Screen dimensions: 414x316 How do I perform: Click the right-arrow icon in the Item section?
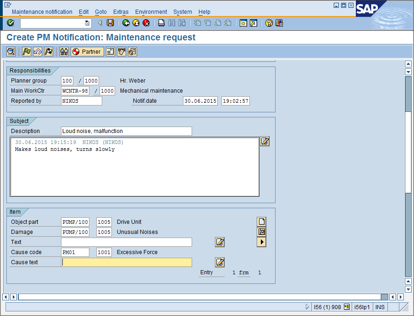pyautogui.click(x=261, y=242)
